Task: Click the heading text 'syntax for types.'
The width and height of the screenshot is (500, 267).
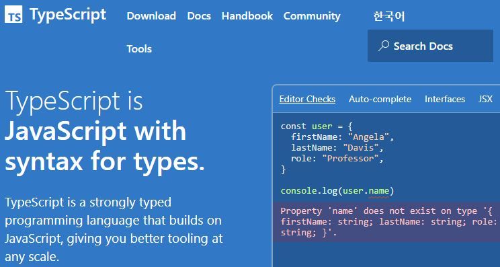Action: [105, 162]
